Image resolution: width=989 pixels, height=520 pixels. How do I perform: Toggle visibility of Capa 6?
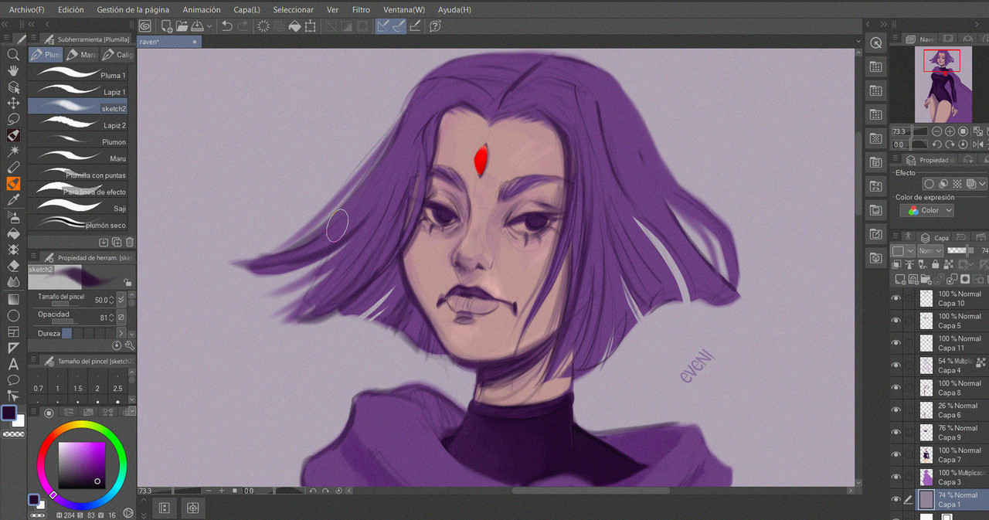[x=896, y=410]
